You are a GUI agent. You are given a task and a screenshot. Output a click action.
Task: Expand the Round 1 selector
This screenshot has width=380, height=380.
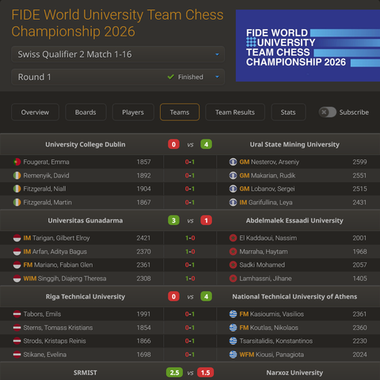click(118, 77)
